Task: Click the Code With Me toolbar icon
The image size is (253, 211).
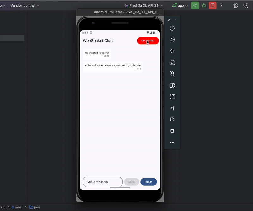Action: point(235,5)
